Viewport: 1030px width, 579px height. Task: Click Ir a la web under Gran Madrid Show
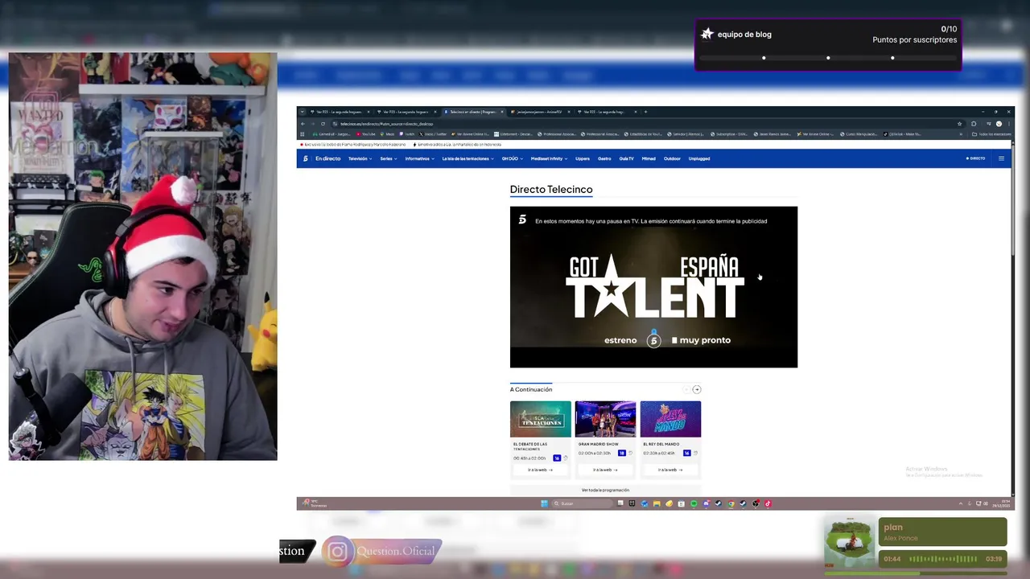click(x=605, y=470)
